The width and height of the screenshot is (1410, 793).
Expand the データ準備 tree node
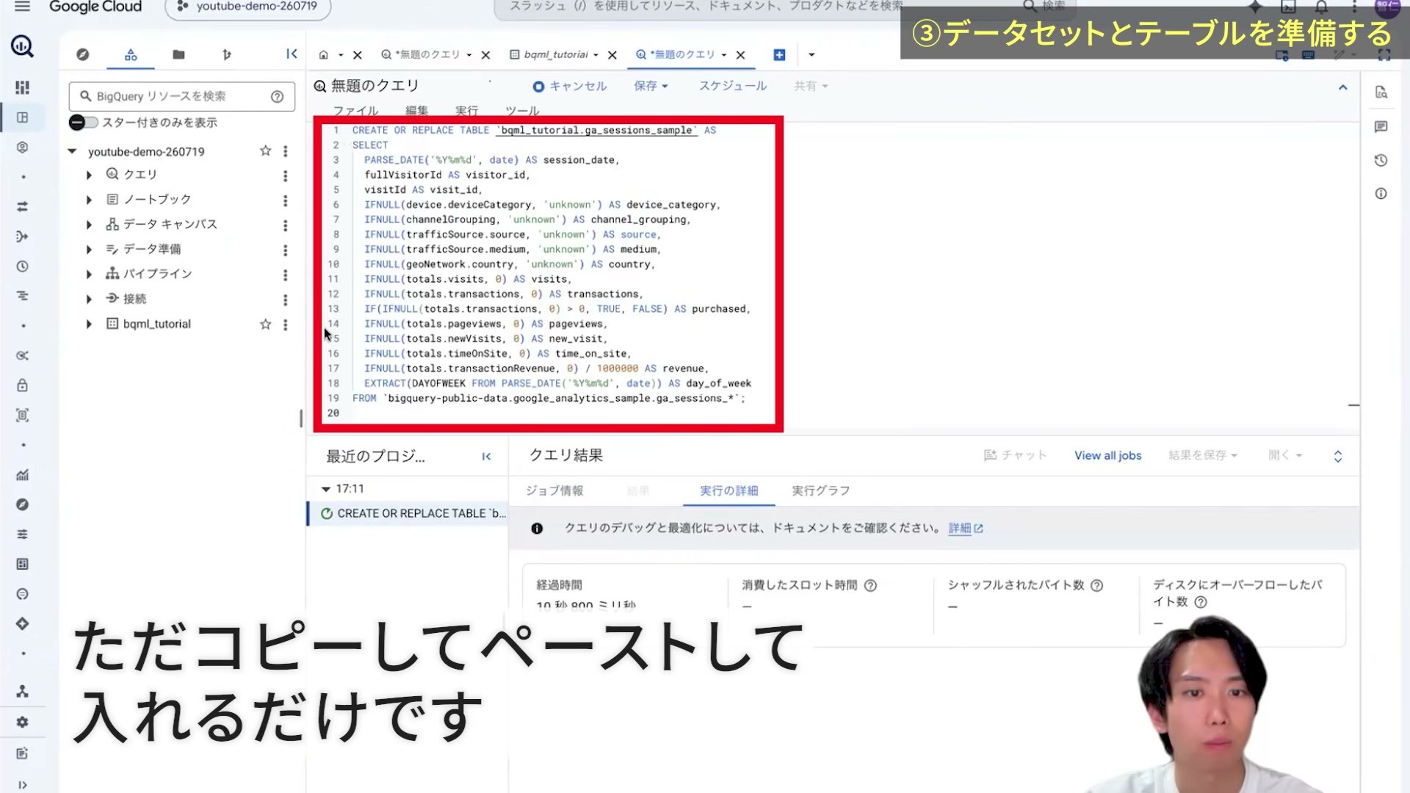(89, 250)
